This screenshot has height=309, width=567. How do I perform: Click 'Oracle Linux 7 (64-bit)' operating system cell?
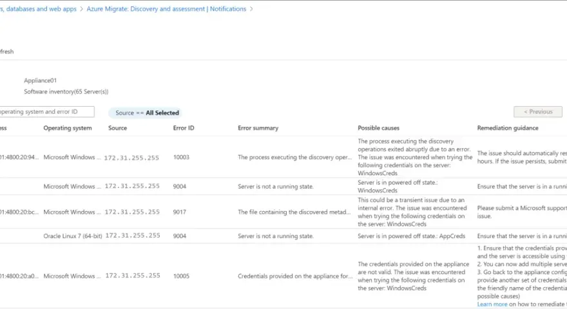click(73, 236)
